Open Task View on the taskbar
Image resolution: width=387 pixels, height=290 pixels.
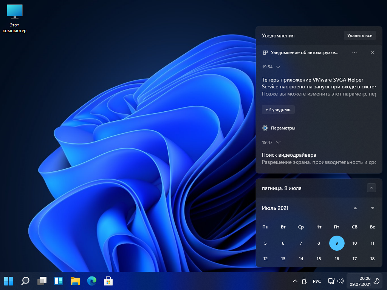(42, 281)
